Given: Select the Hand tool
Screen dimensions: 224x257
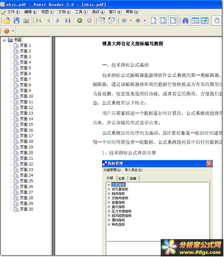Looking at the screenshot, I should click(216, 20).
